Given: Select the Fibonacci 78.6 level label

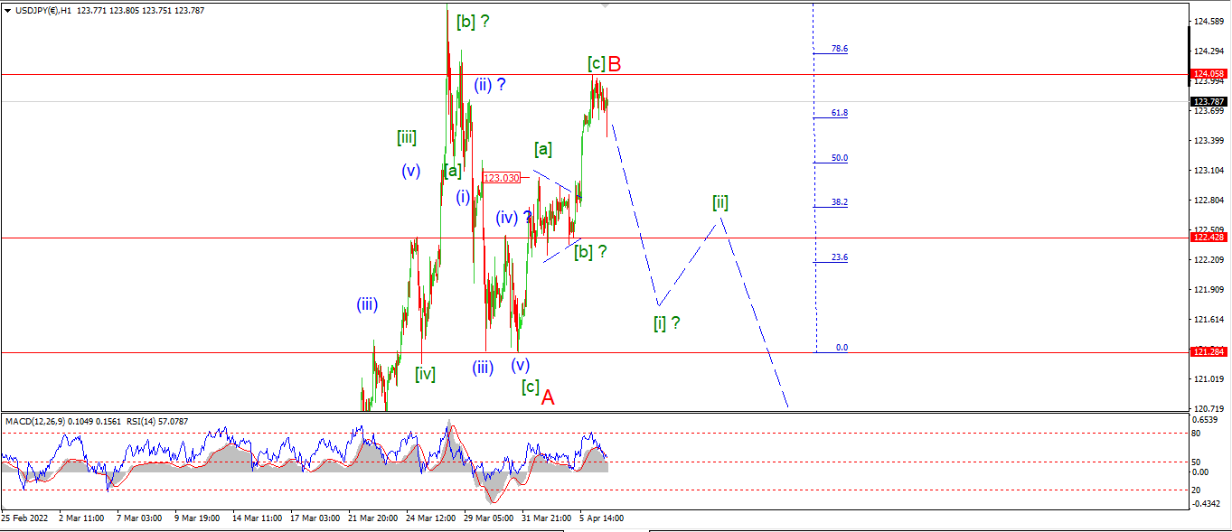Looking at the screenshot, I should [840, 49].
